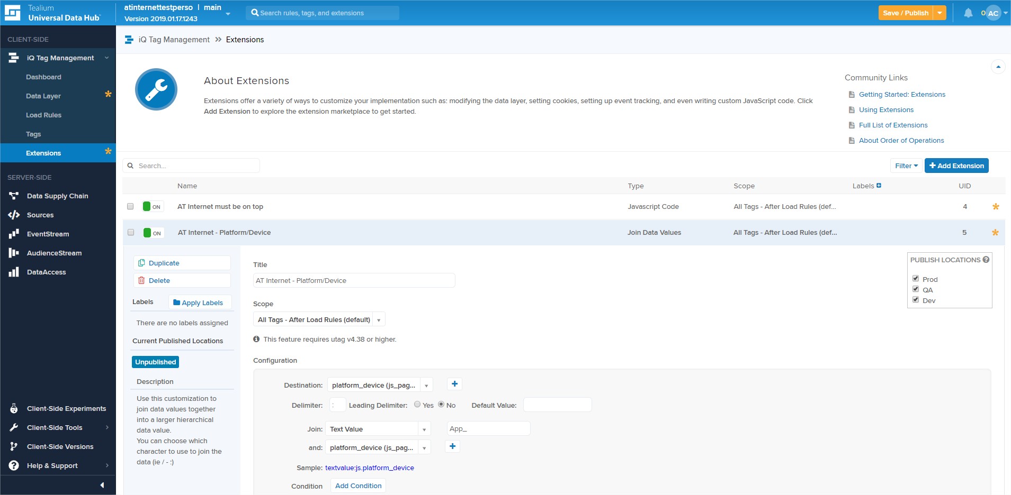Open the EventStream section in the sidebar
Viewport: 1011px width, 495px height.
(48, 234)
